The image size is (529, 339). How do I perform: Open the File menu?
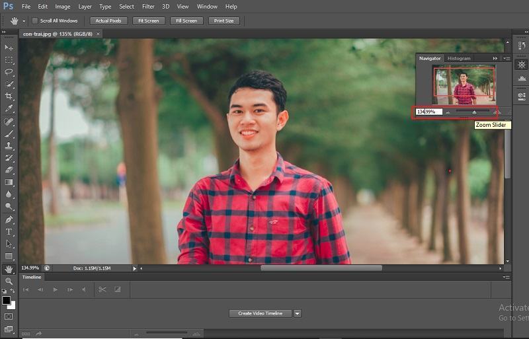coord(26,7)
